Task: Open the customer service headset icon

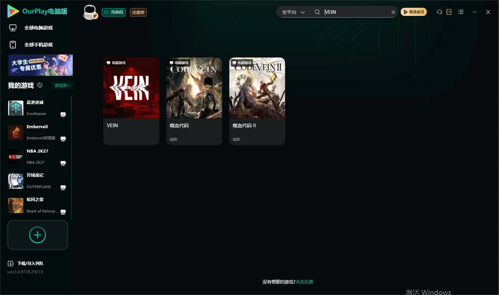Action: [440, 12]
